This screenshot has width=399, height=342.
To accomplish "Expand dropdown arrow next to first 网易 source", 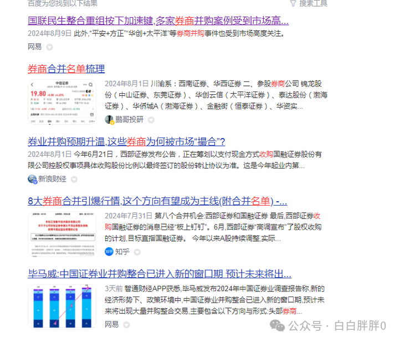I will (50, 47).
